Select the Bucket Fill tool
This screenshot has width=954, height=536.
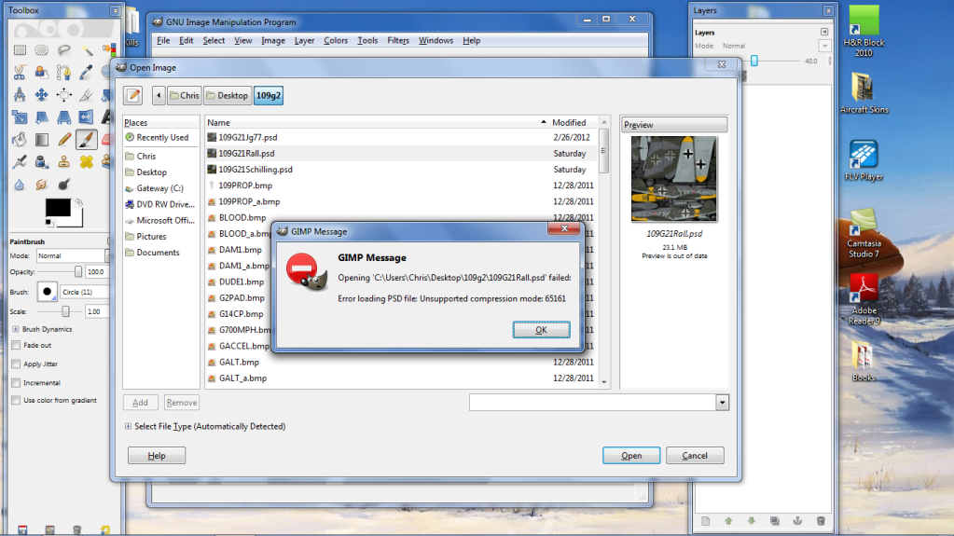[20, 139]
